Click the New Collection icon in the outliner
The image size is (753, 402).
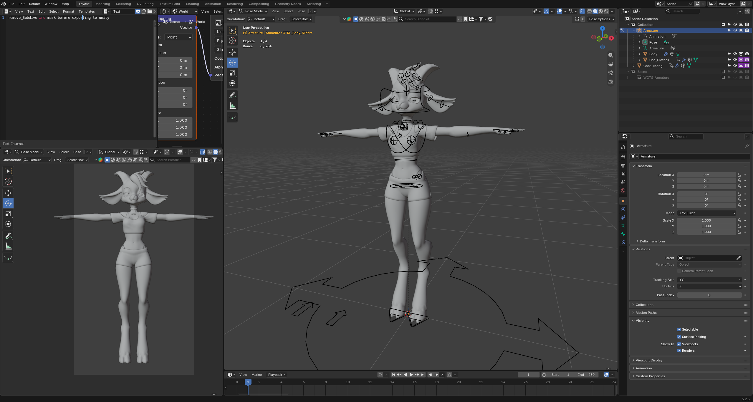pos(747,11)
